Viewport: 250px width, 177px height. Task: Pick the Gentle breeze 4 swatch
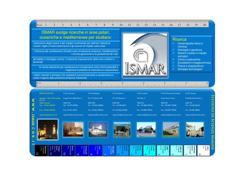tap(150, 150)
